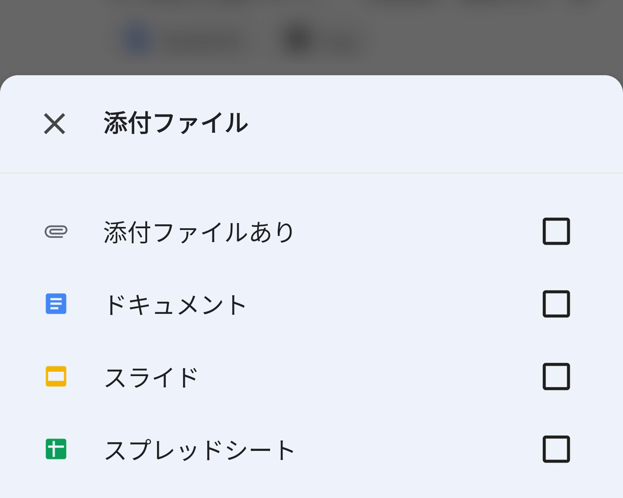623x498 pixels.
Task: Click the 添付ファイル sheet title
Action: click(176, 123)
